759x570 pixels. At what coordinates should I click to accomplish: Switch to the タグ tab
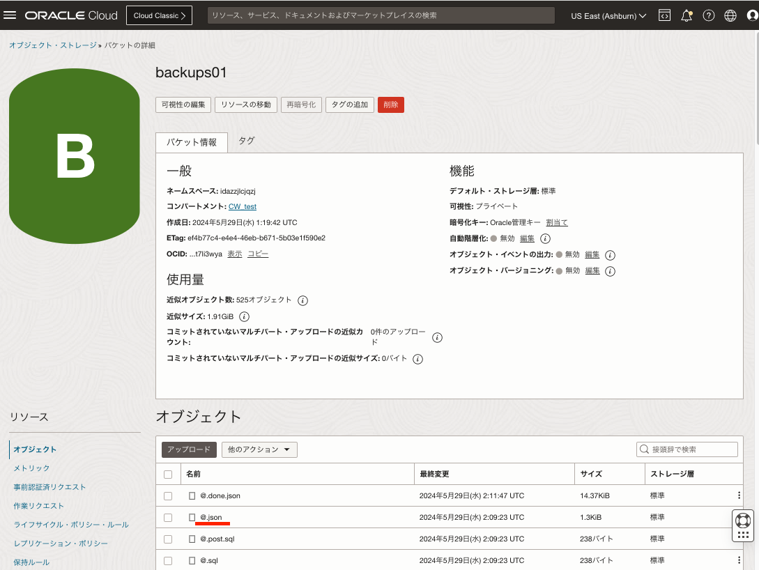click(x=247, y=141)
